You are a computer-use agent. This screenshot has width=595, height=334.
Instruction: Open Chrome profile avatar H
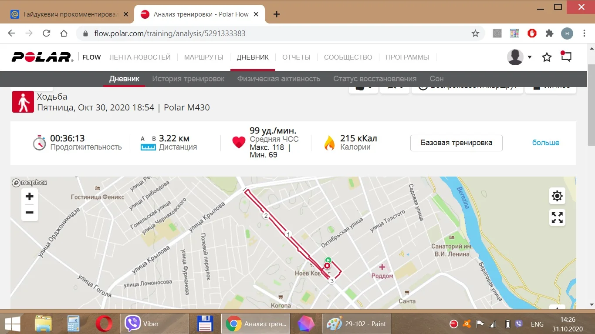pyautogui.click(x=567, y=33)
